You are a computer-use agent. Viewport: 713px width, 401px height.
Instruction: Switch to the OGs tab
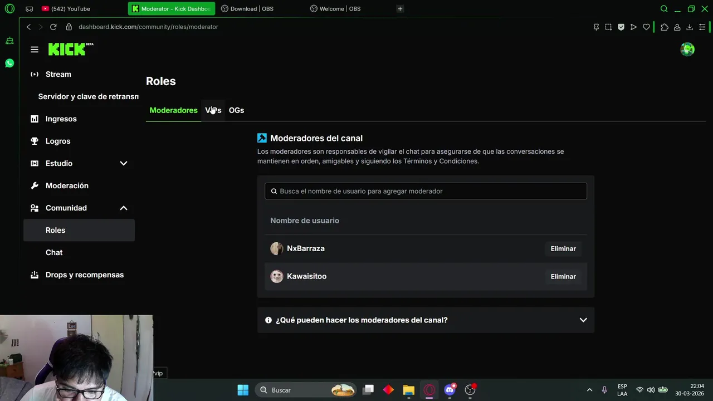pyautogui.click(x=236, y=110)
